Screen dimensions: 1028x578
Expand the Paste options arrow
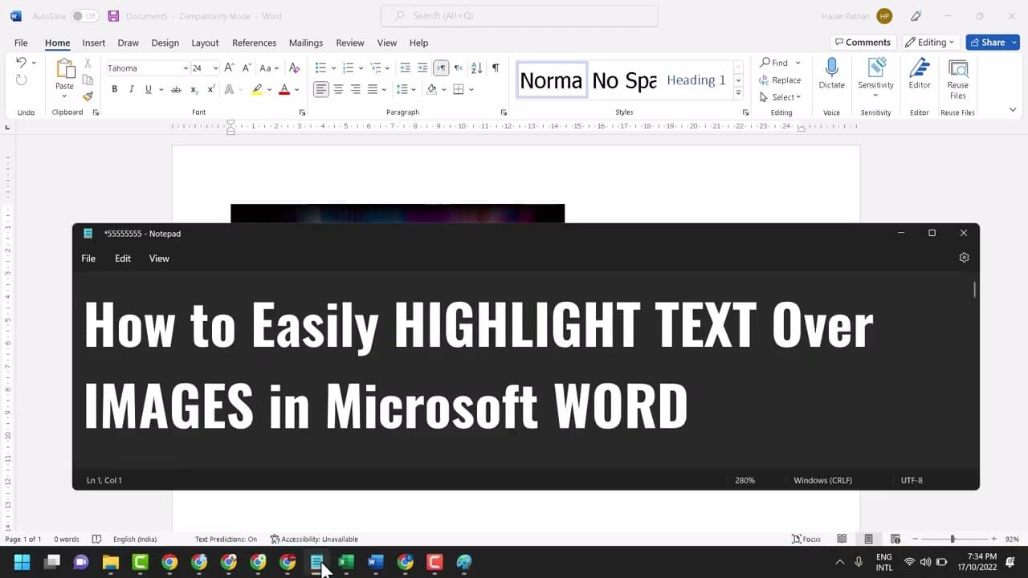(x=64, y=97)
